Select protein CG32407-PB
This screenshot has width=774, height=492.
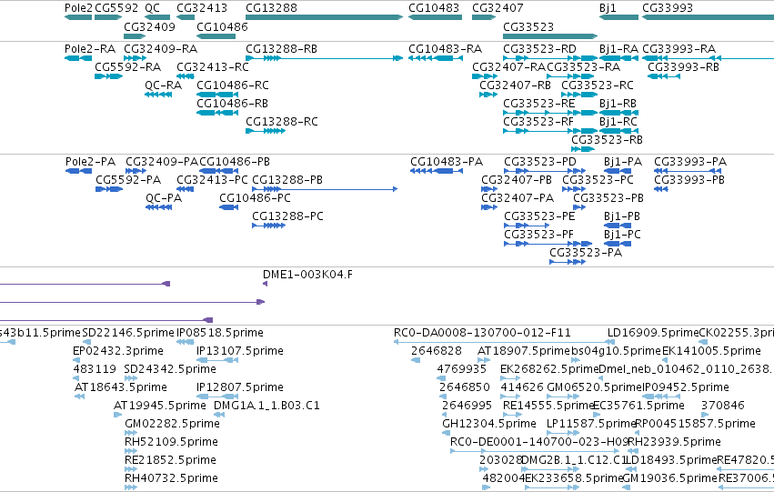click(489, 189)
